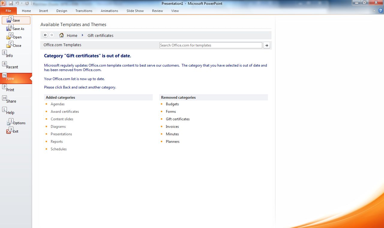Open the Transitions ribbon tab
384x228 pixels.
pyautogui.click(x=84, y=11)
